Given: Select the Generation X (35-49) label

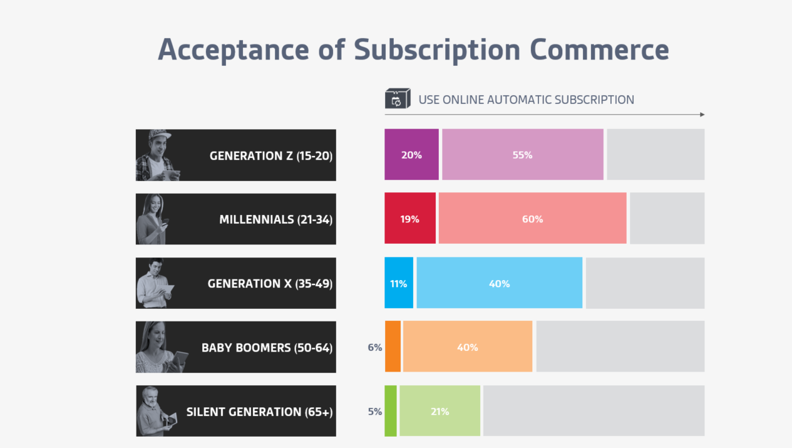Looking at the screenshot, I should click(270, 283).
